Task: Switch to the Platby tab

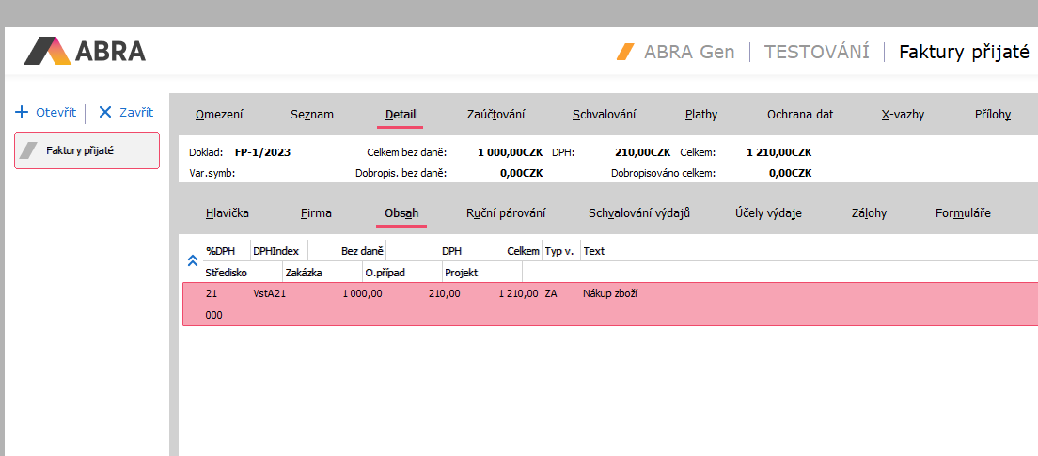Action: [701, 115]
